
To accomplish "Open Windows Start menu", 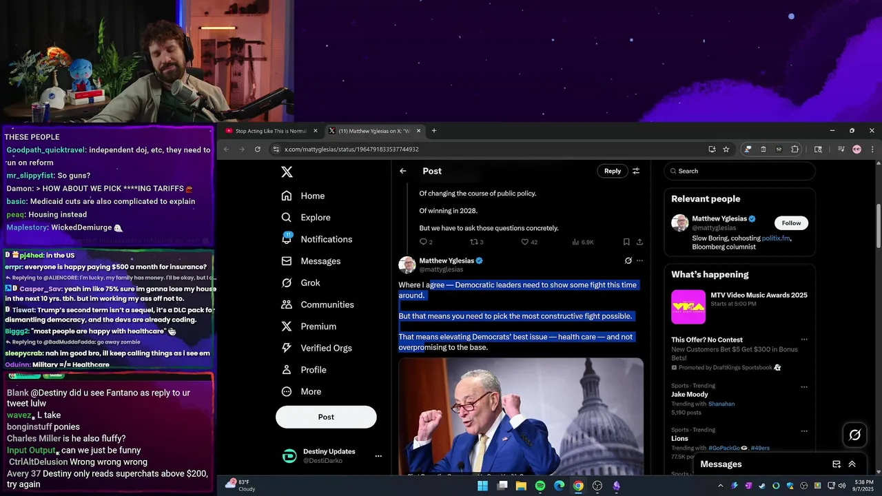I will point(483,486).
